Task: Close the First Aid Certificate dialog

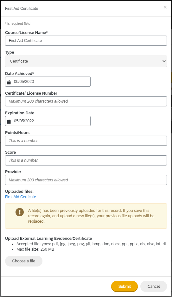Action: pos(165,7)
